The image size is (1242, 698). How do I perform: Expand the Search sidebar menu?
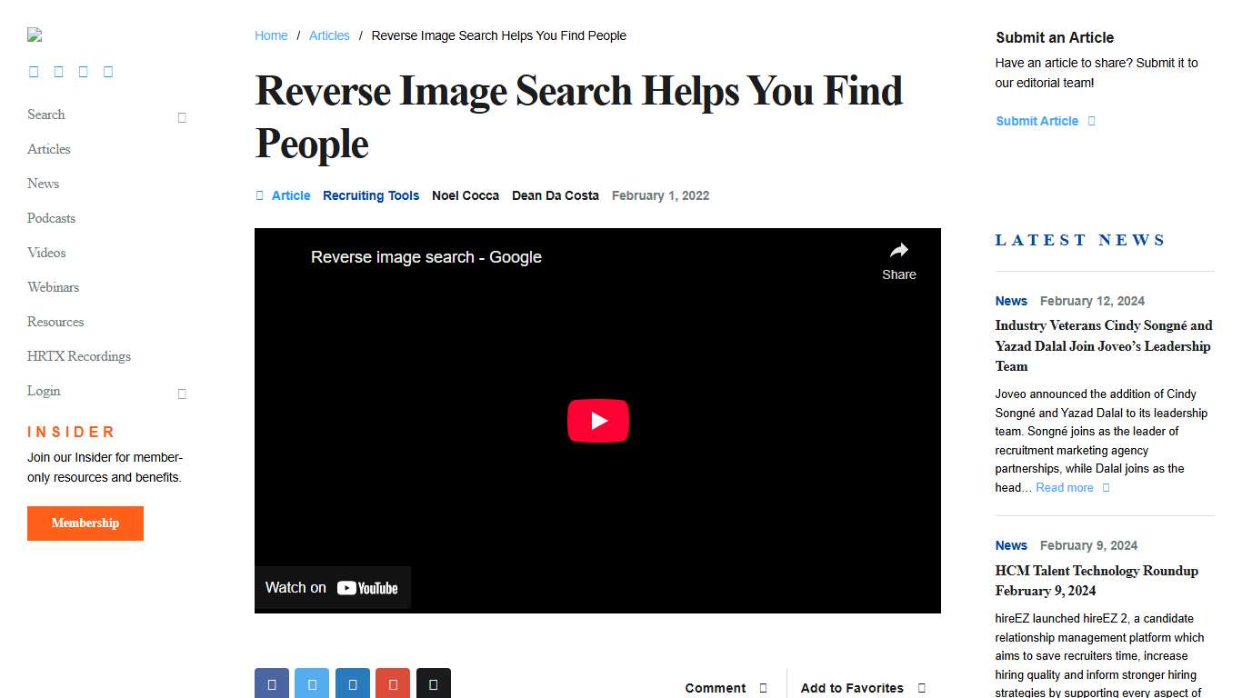[181, 117]
